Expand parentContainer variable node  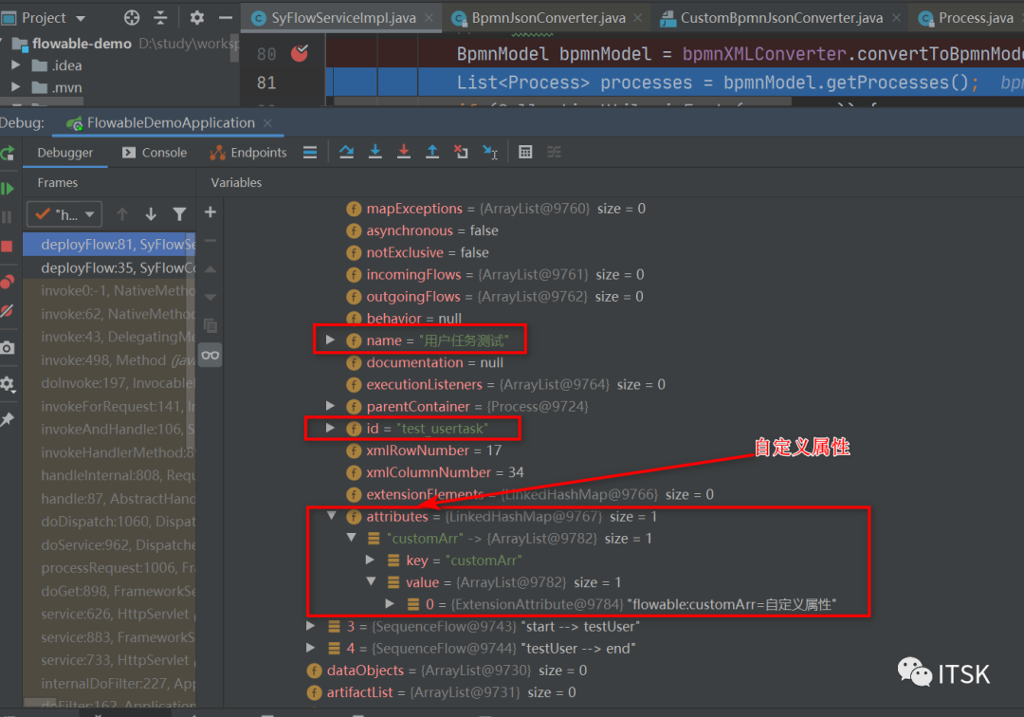pos(331,406)
